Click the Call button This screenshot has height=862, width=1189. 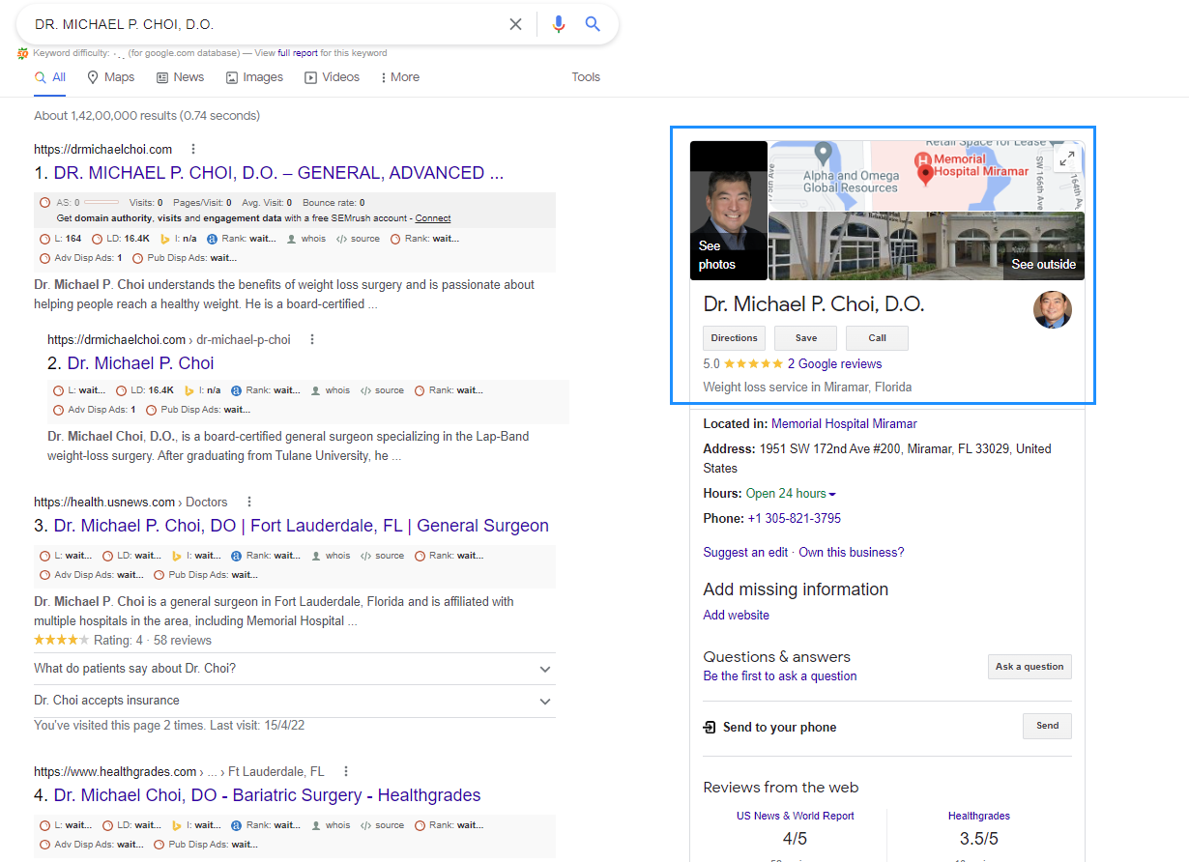tap(877, 338)
